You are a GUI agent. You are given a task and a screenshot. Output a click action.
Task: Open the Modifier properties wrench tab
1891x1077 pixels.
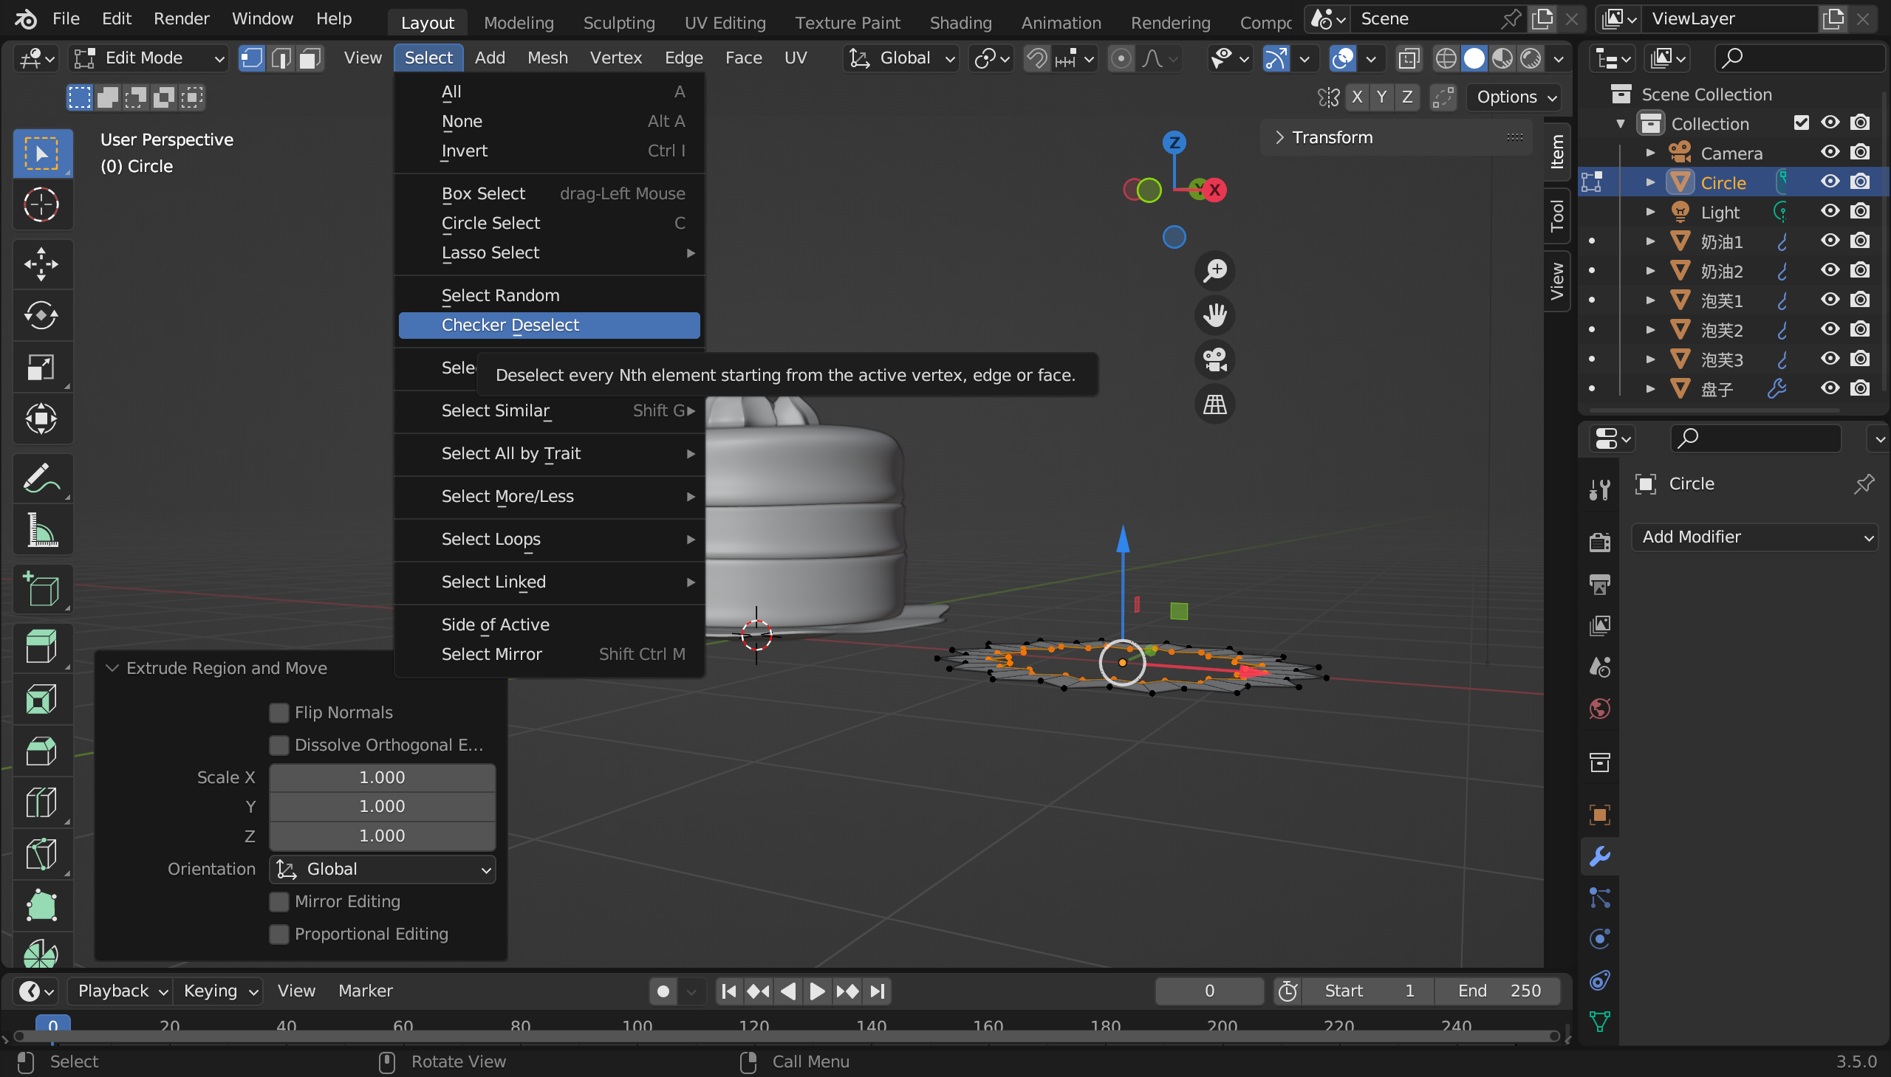pos(1599,856)
